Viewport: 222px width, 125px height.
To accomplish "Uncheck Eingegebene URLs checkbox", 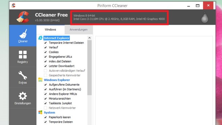I will 46,57.
